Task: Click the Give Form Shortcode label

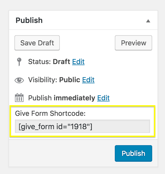Action: 50,113
